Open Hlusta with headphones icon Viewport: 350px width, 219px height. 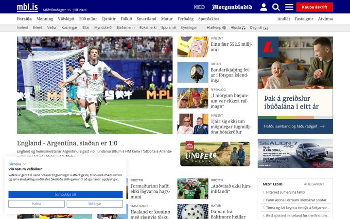click(x=238, y=27)
